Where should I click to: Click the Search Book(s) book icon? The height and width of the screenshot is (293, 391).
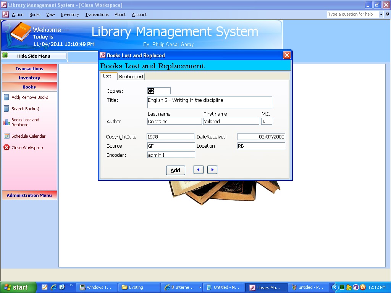click(6, 109)
